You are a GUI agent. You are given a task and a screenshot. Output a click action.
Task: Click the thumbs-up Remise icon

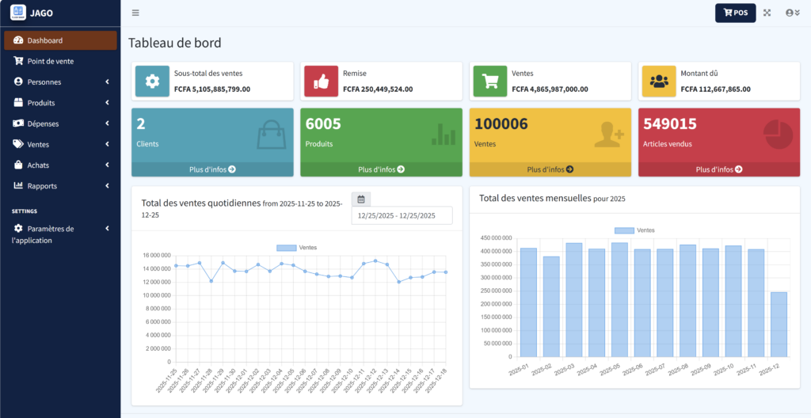[x=321, y=81]
